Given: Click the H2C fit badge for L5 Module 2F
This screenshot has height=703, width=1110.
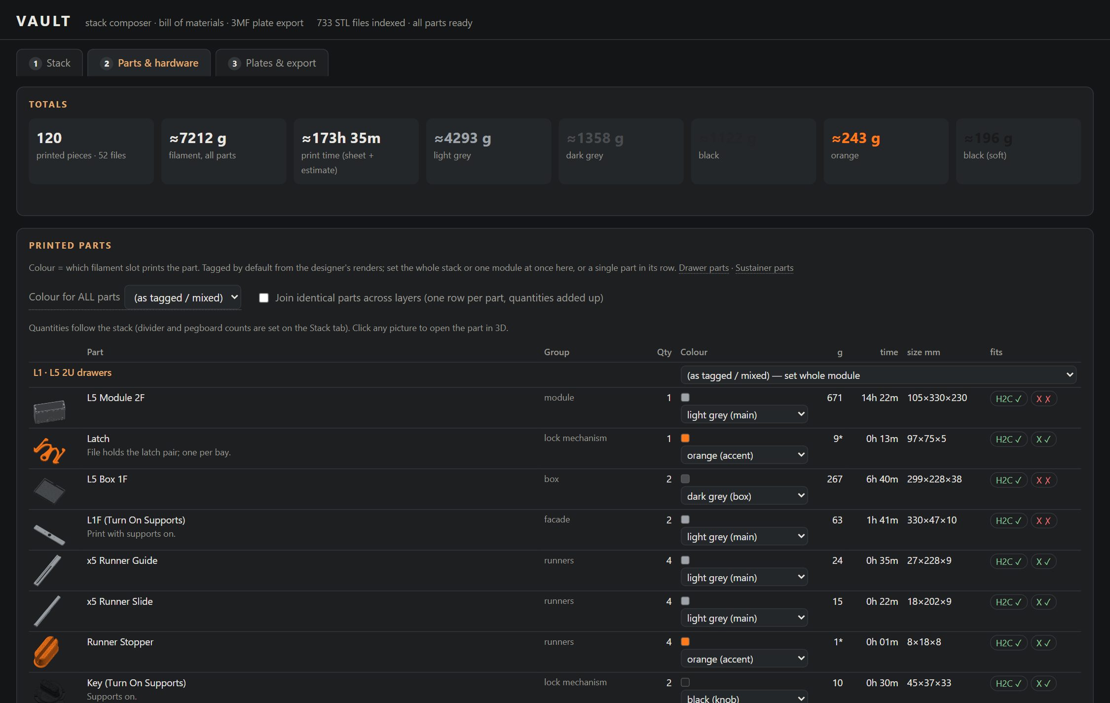Looking at the screenshot, I should (1008, 399).
